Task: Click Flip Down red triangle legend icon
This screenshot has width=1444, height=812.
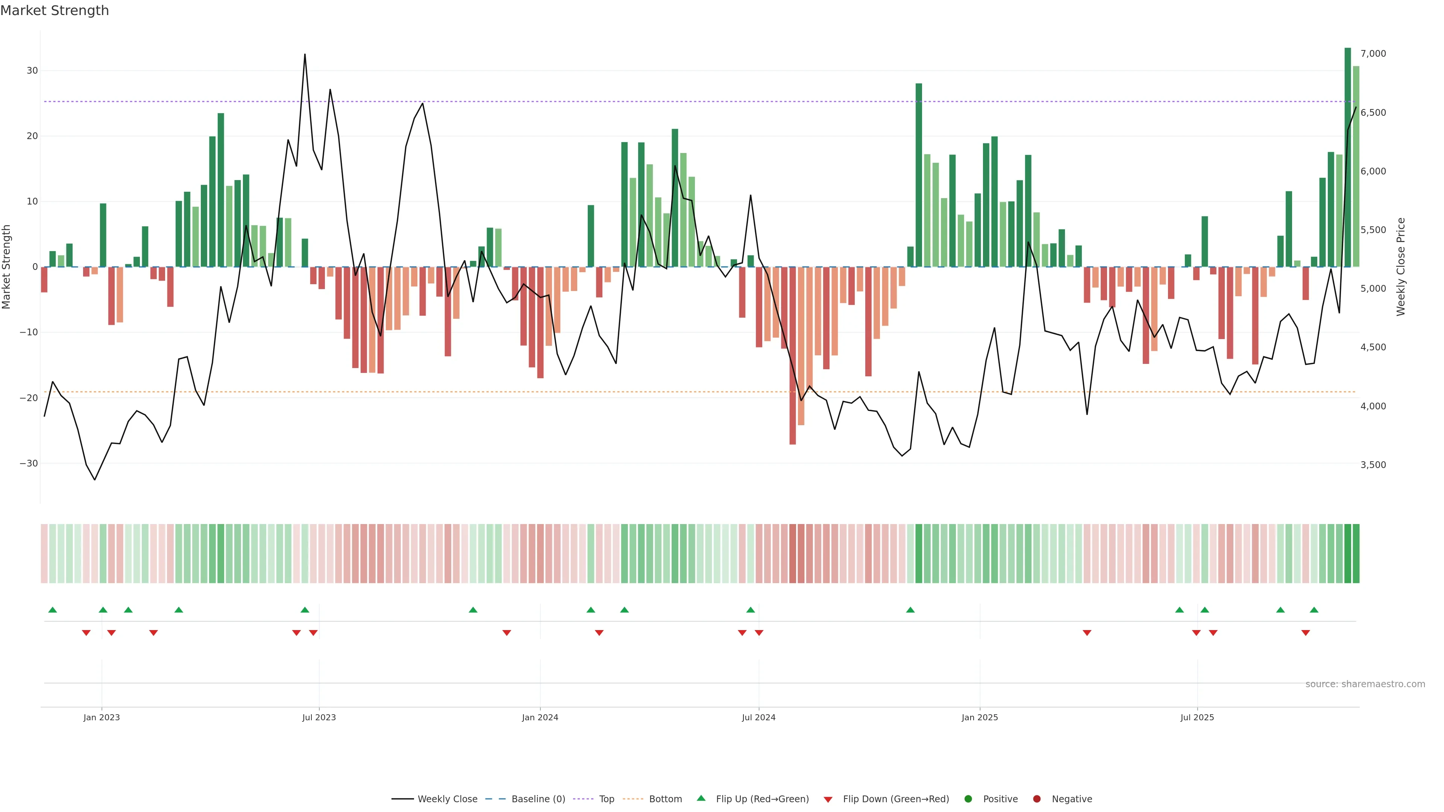Action: coord(828,800)
